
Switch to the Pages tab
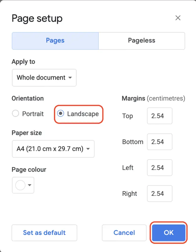pyautogui.click(x=55, y=41)
